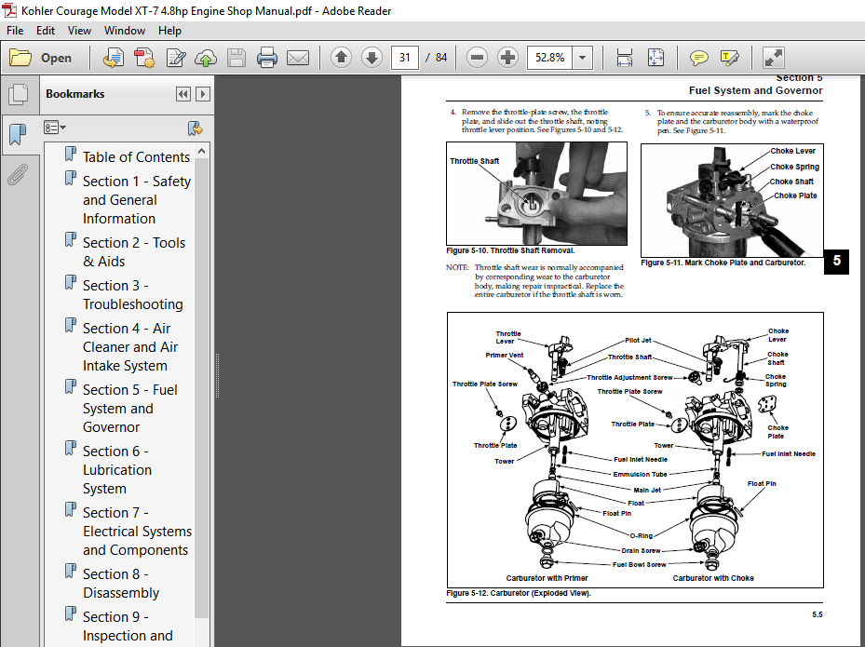Click the find current bookmark icon
Screen dimensions: 865x647
[x=196, y=128]
